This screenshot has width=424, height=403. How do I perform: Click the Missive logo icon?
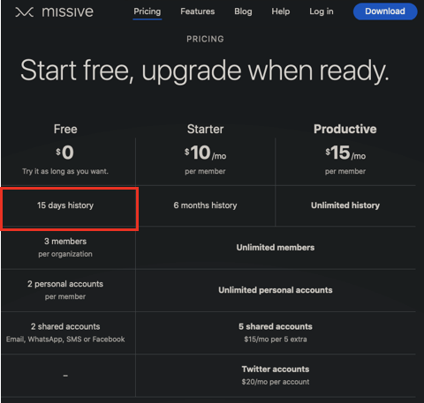24,12
